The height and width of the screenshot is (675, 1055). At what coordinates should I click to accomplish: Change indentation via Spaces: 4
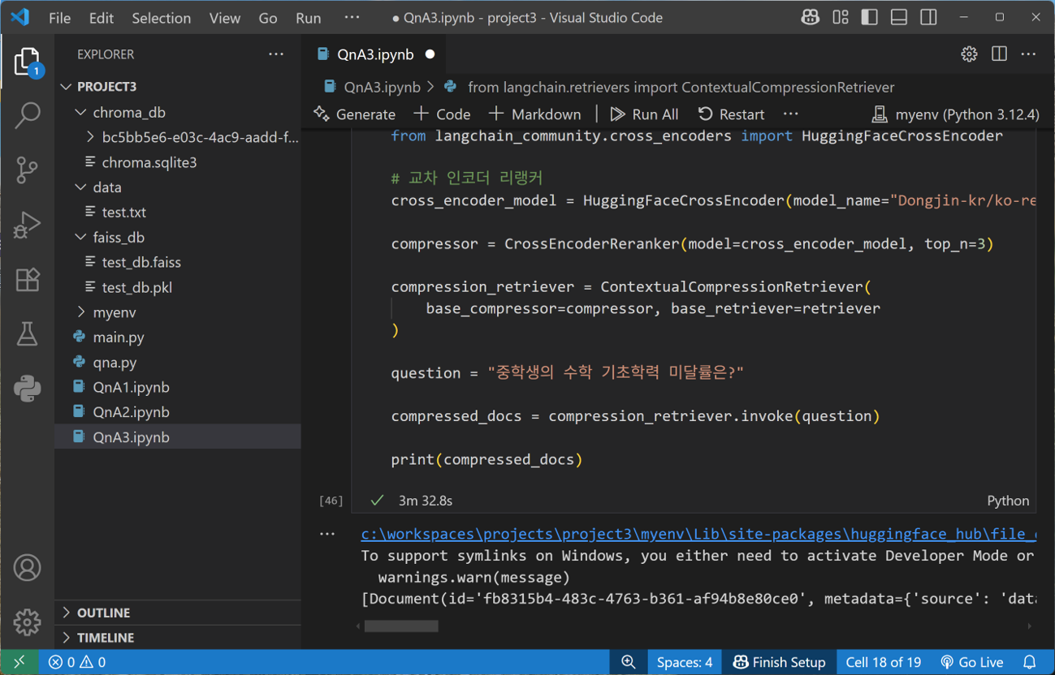685,662
